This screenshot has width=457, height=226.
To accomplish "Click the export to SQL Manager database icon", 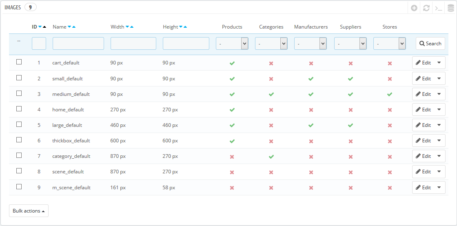I will 450,8.
